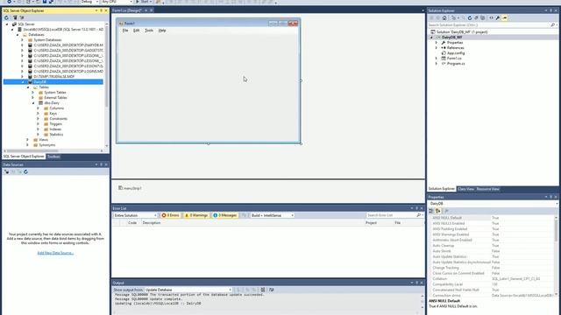The image size is (561, 315).
Task: Open Help menu on Form1 designer
Action: click(x=162, y=31)
